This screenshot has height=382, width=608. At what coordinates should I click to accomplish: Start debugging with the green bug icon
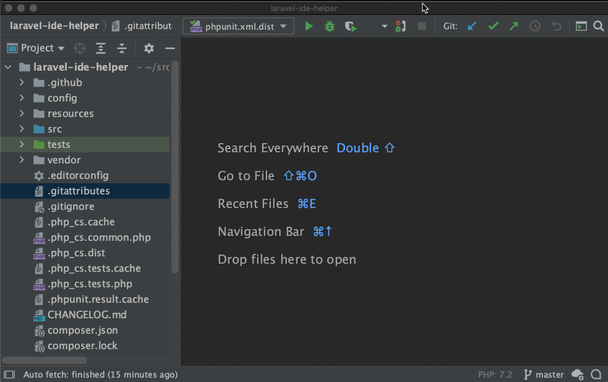pyautogui.click(x=330, y=27)
